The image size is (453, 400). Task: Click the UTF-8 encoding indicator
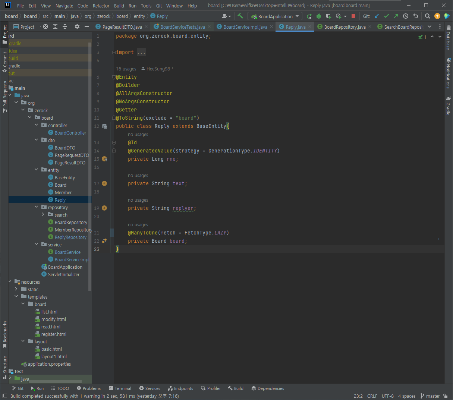click(x=388, y=396)
